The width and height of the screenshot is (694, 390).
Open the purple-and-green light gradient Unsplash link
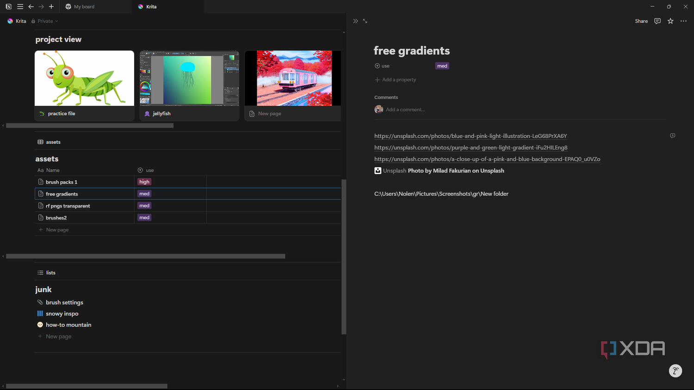[471, 147]
